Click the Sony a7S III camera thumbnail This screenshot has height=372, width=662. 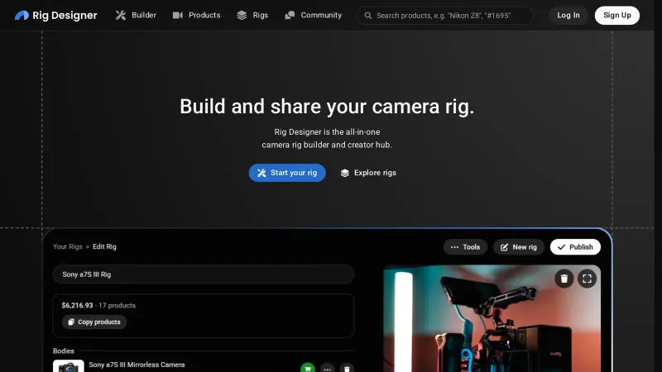[x=68, y=366]
